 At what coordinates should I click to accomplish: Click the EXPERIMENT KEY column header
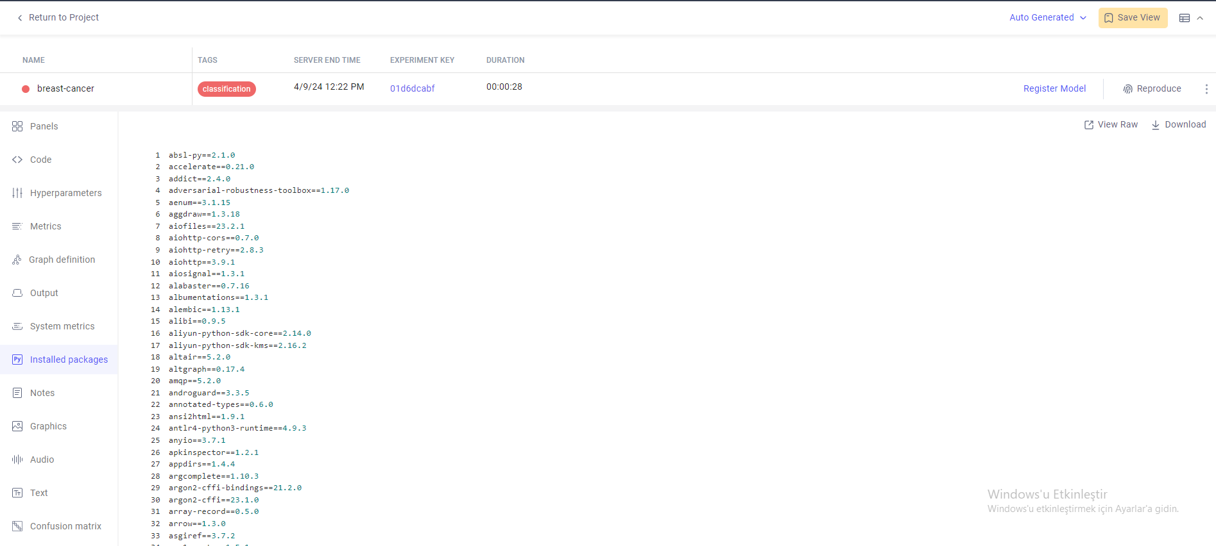pos(422,60)
